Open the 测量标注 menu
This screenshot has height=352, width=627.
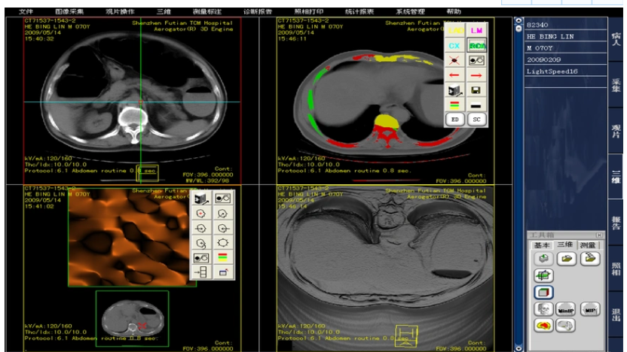coord(206,11)
